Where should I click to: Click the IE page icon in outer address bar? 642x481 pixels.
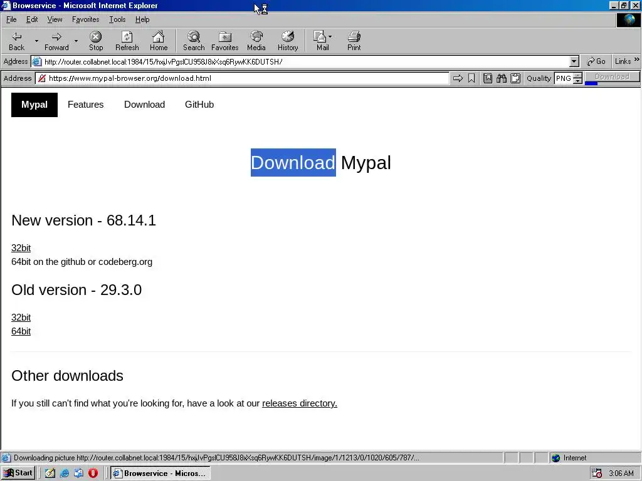37,62
